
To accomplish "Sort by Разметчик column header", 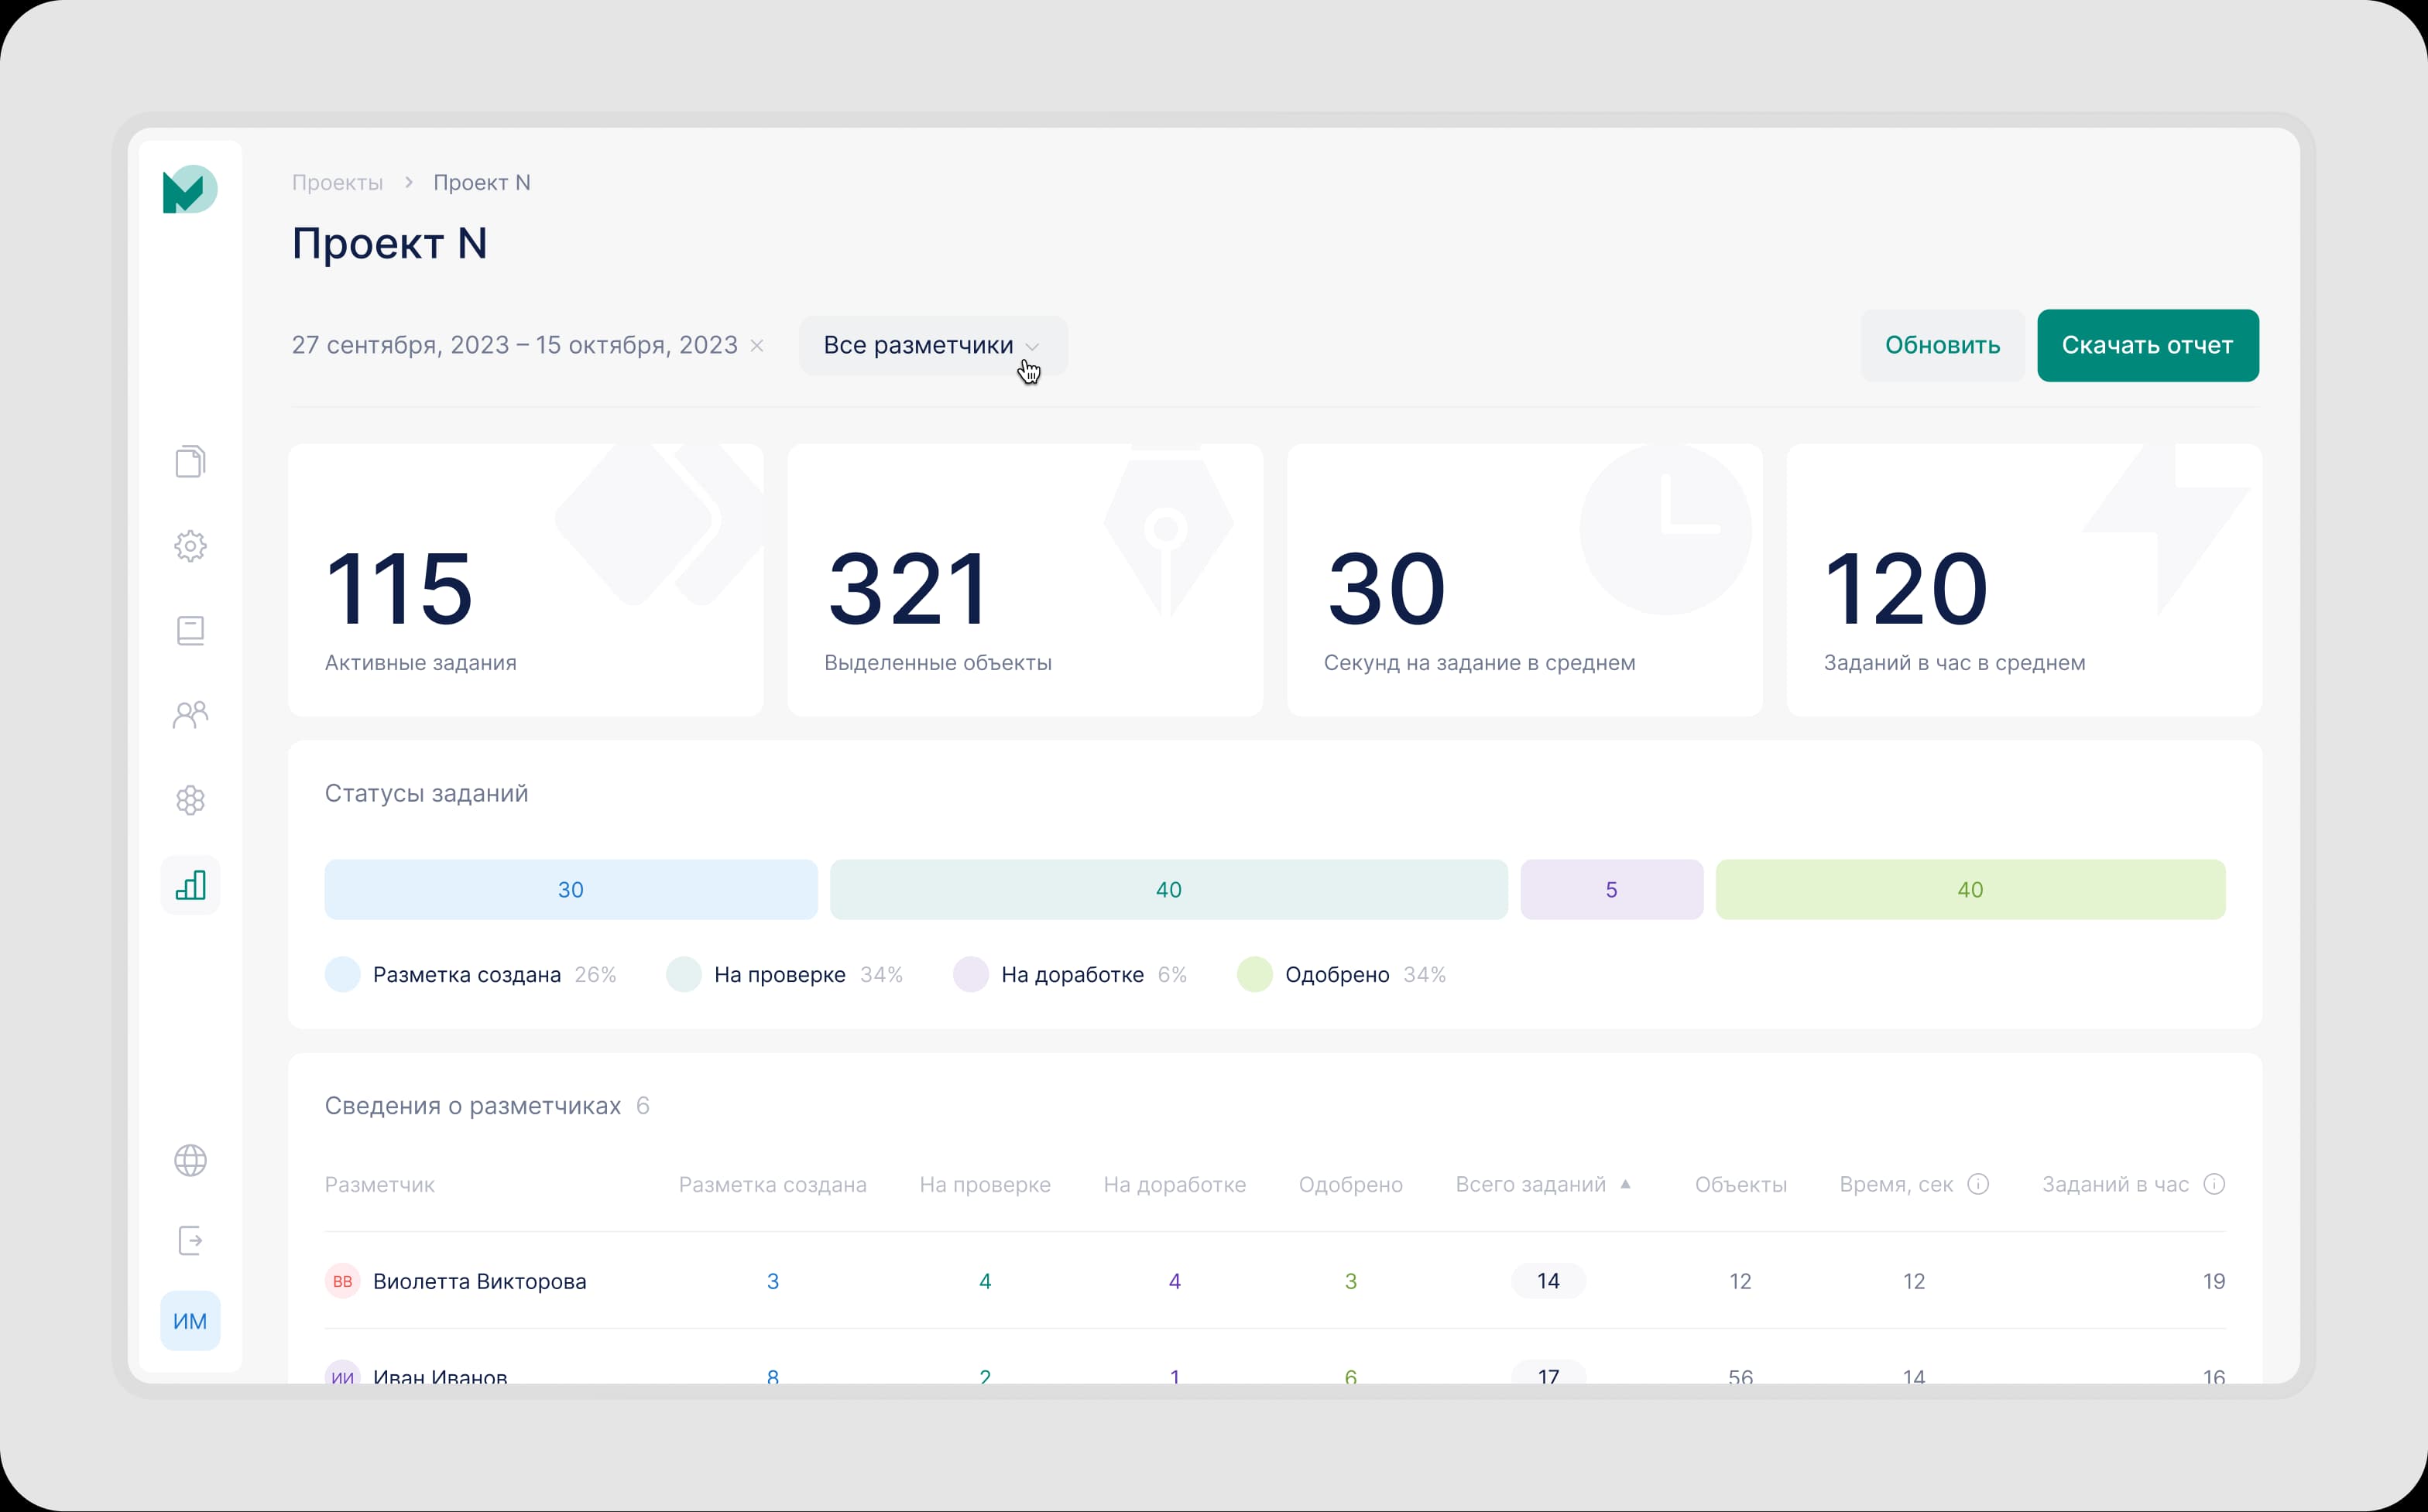I will (x=379, y=1184).
